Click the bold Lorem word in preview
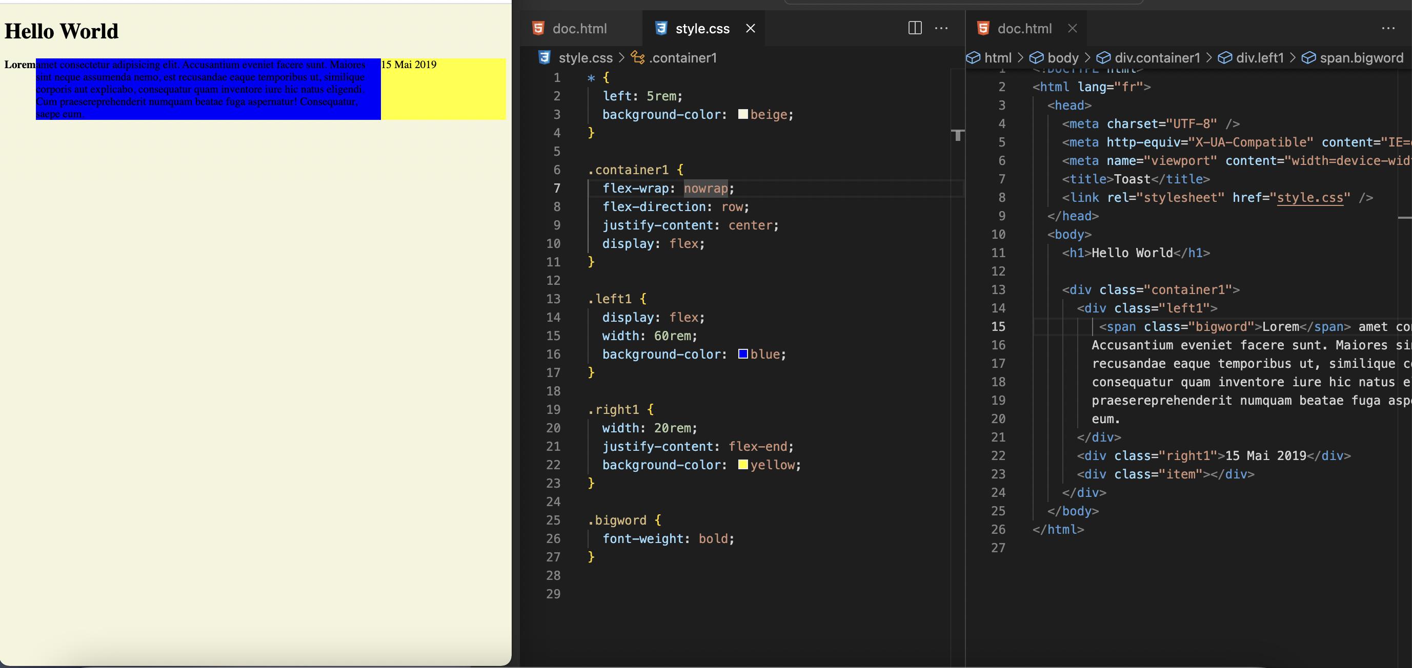This screenshot has width=1412, height=668. tap(19, 65)
